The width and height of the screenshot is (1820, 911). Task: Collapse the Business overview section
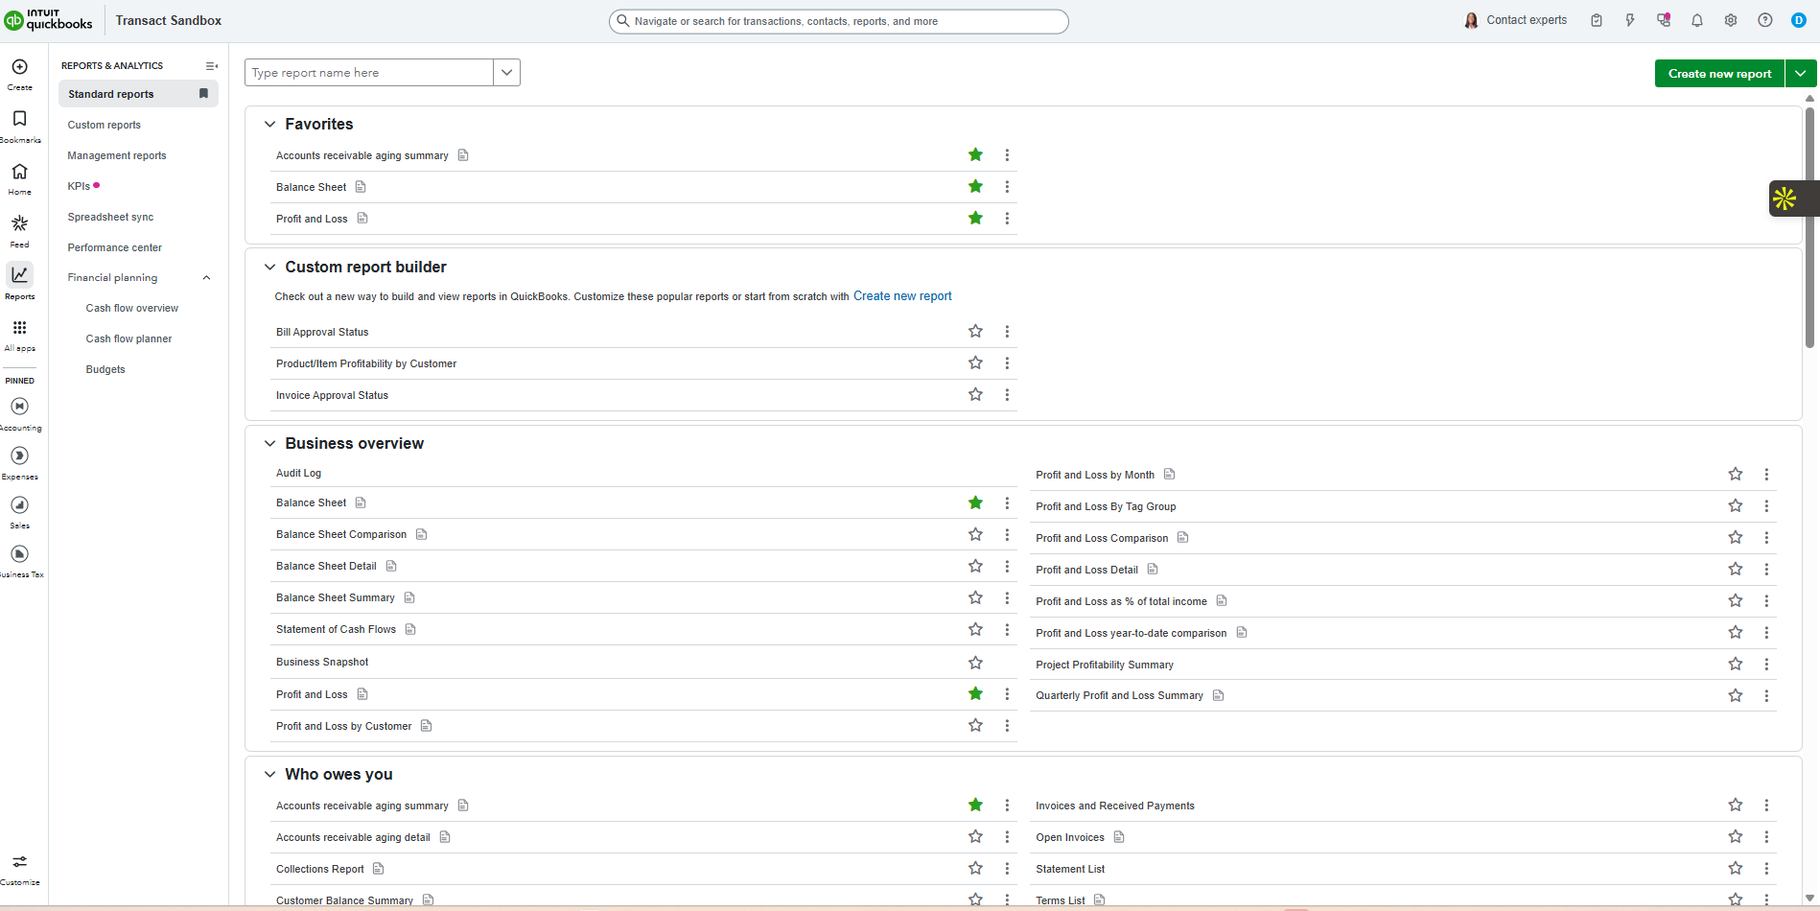tap(269, 443)
